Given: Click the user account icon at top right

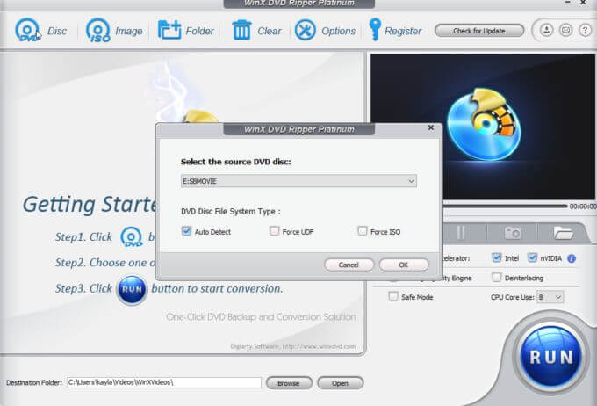Looking at the screenshot, I should [546, 30].
